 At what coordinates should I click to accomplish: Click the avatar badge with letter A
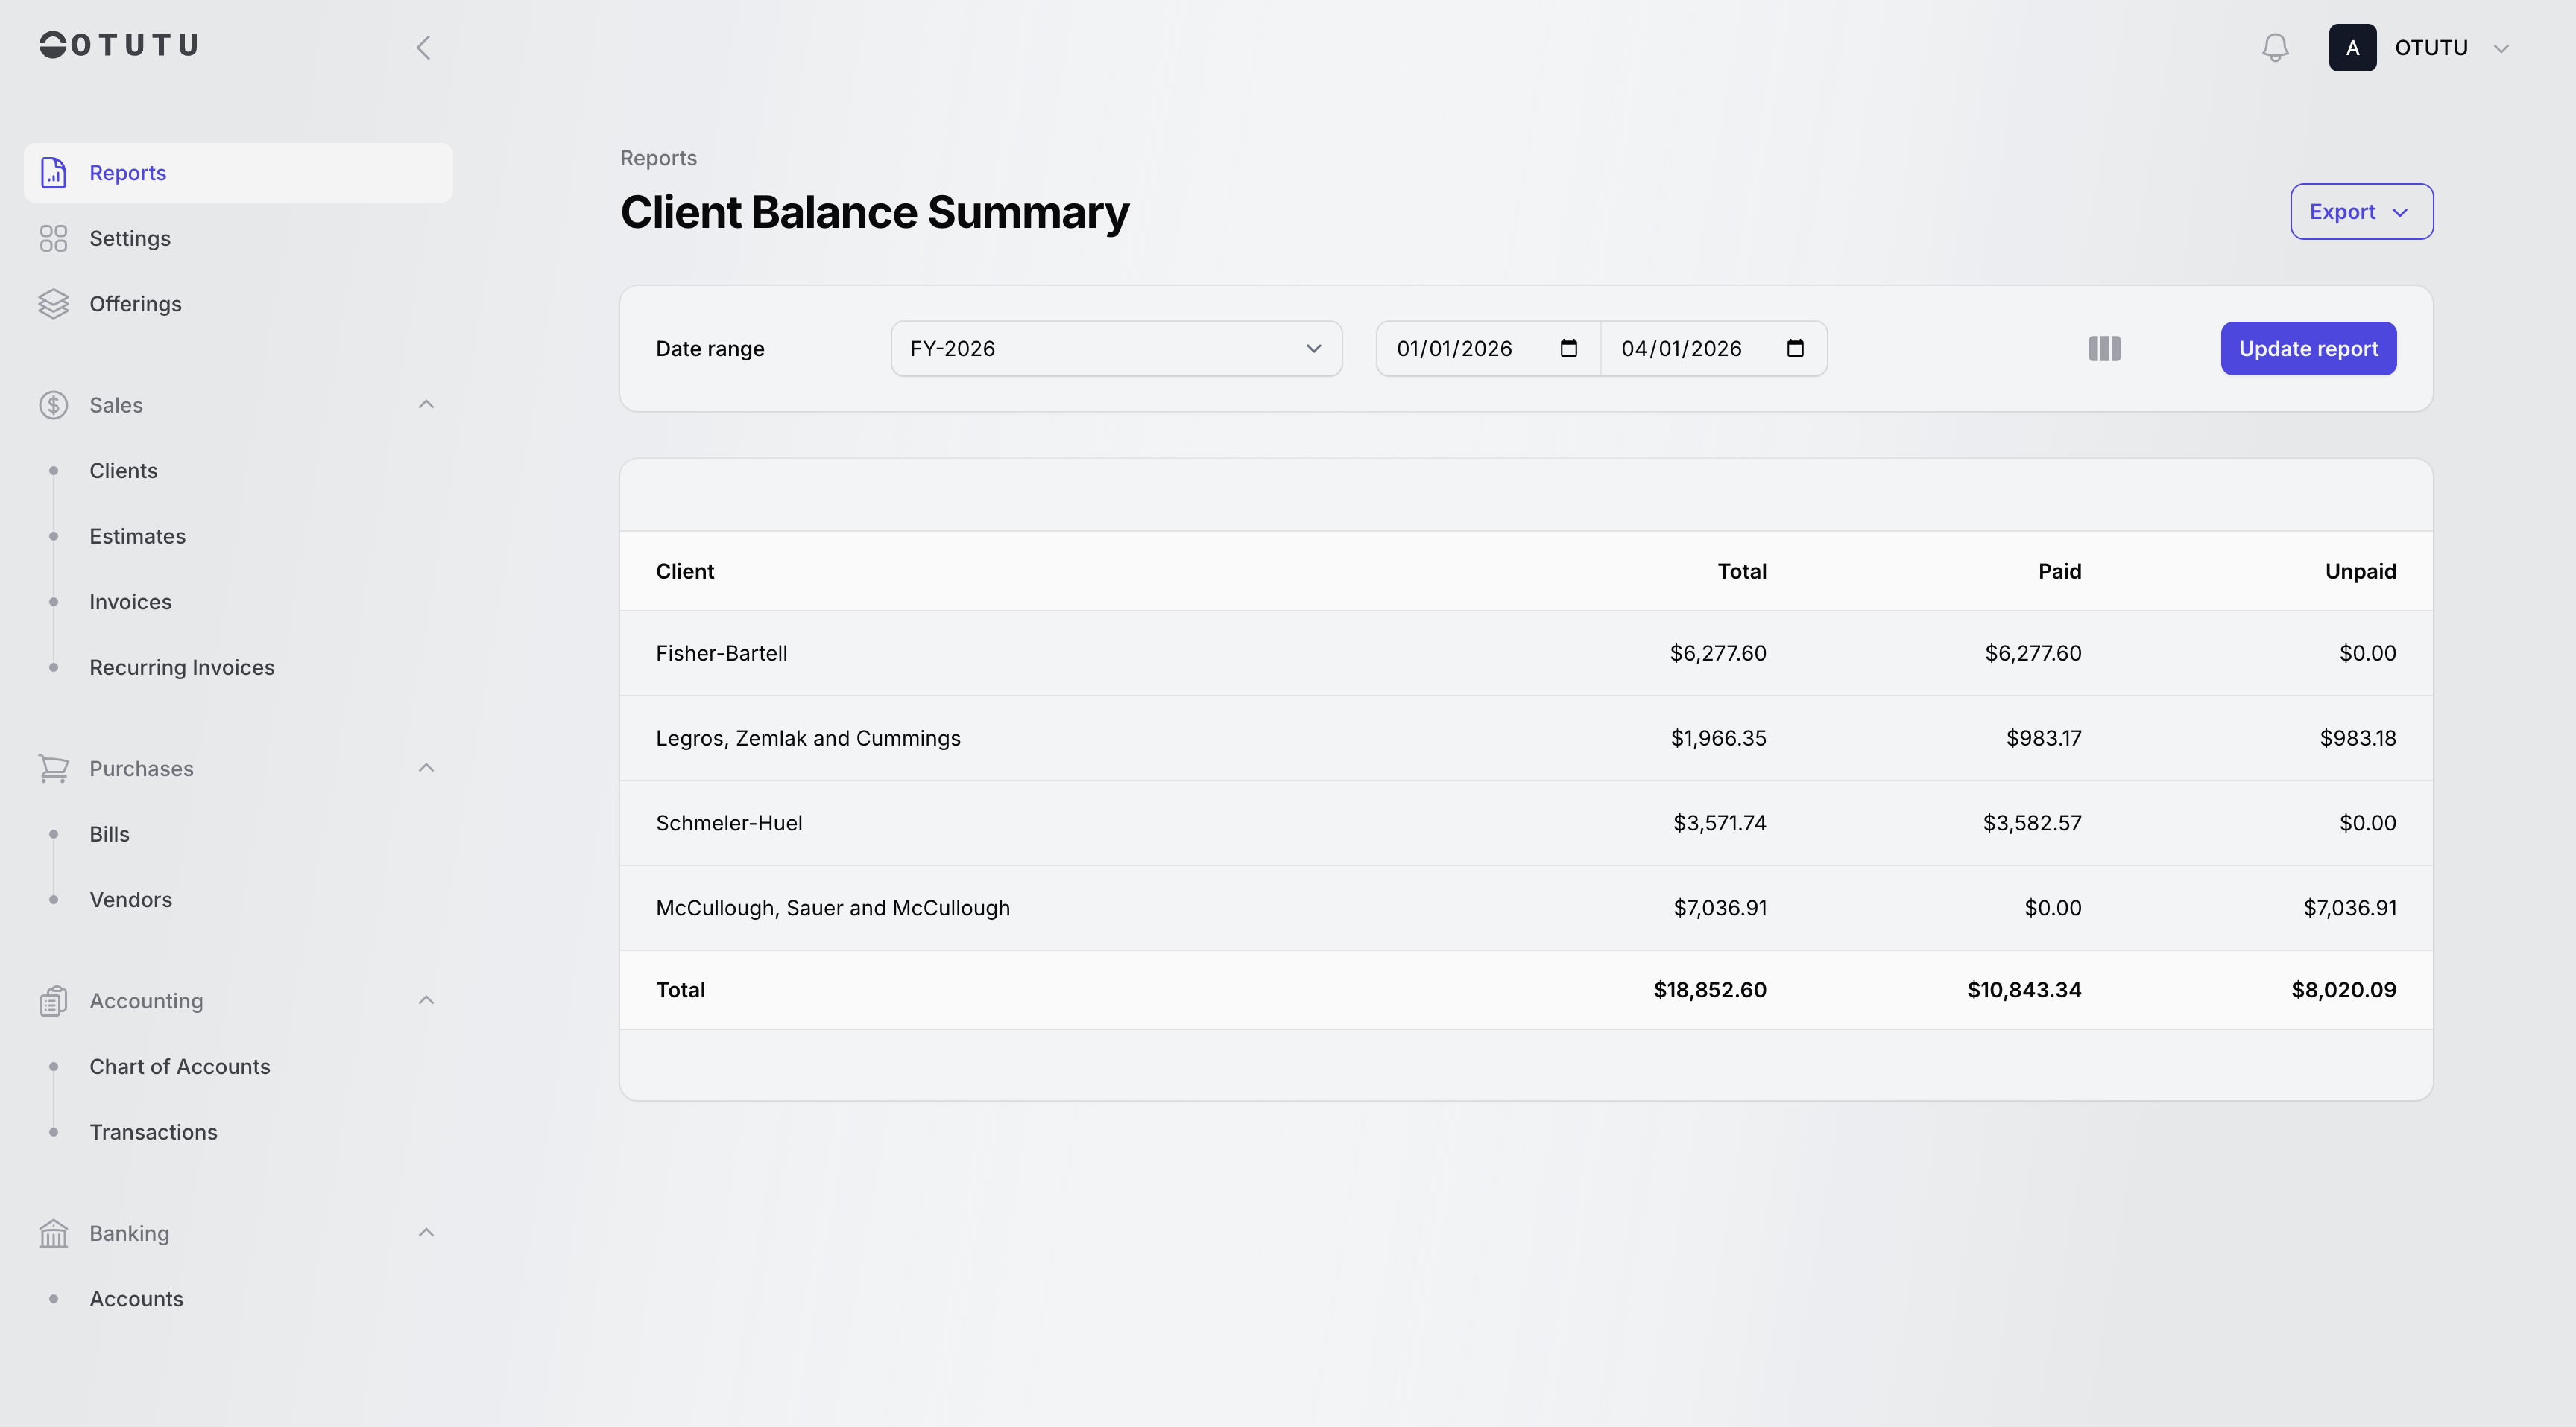[2352, 48]
